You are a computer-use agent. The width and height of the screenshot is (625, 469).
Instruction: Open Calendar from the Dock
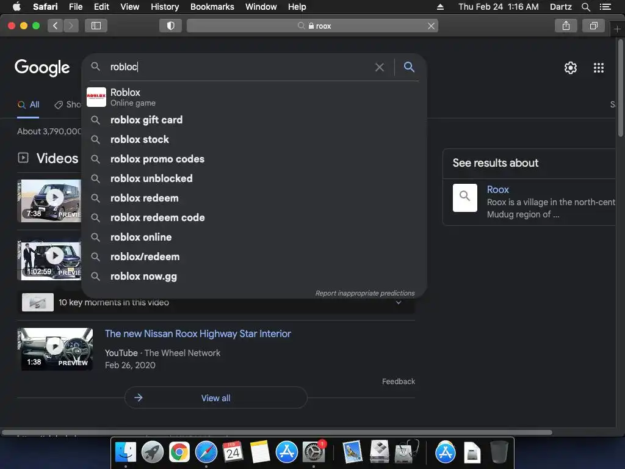click(x=233, y=453)
